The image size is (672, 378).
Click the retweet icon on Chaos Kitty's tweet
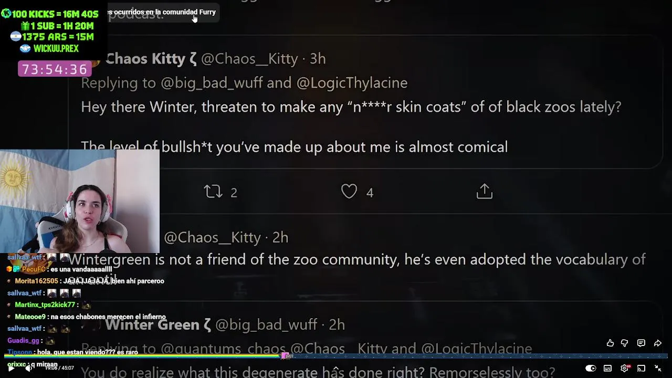[x=213, y=192]
